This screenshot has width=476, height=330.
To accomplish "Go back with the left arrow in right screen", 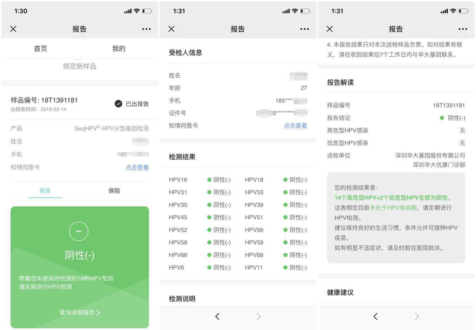I will [376, 316].
